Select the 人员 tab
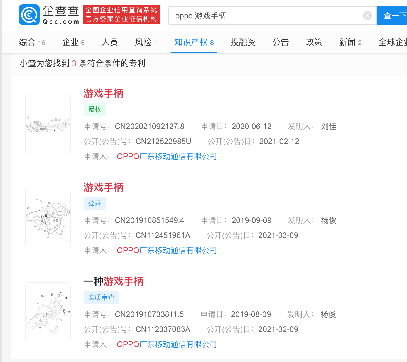This screenshot has height=362, width=407. click(x=110, y=42)
